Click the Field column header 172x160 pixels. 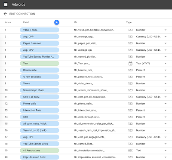tap(26, 22)
